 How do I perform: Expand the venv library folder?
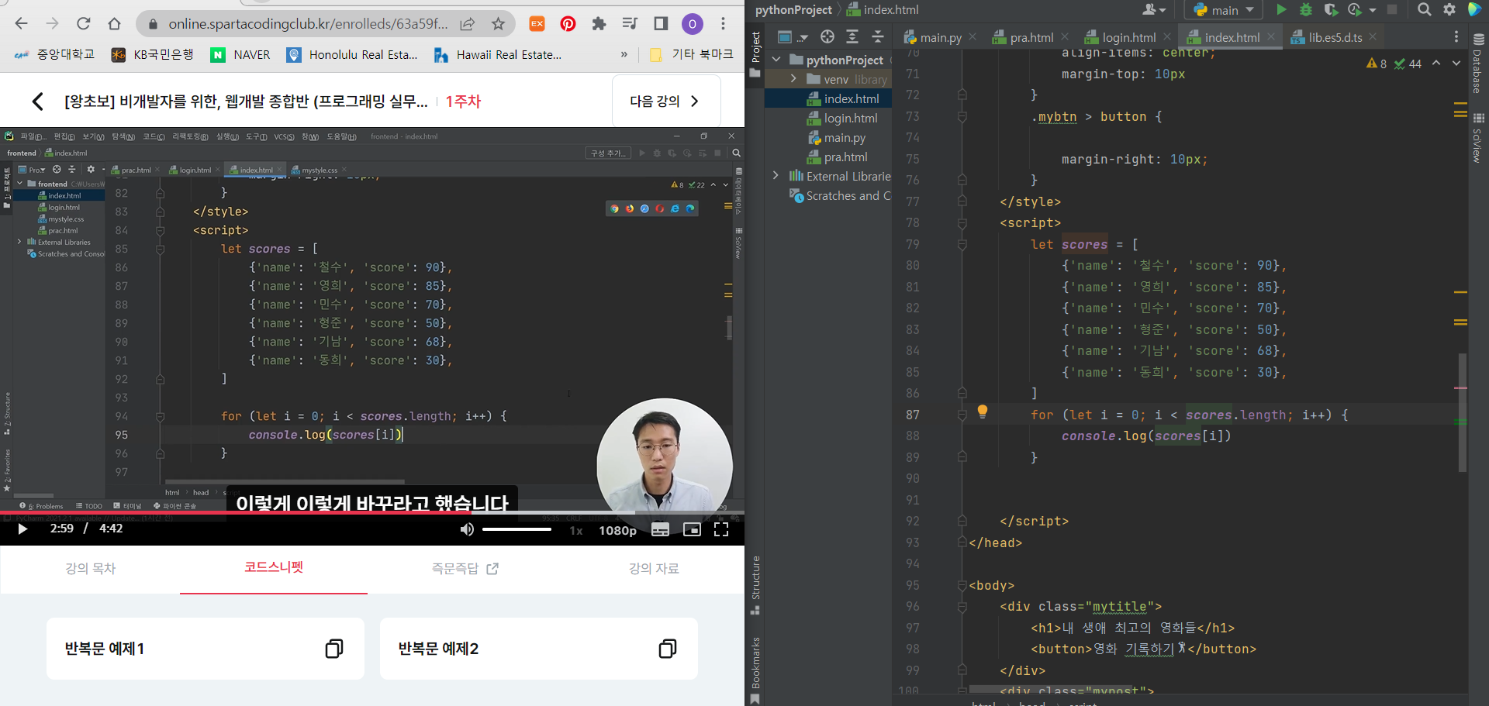(x=793, y=79)
